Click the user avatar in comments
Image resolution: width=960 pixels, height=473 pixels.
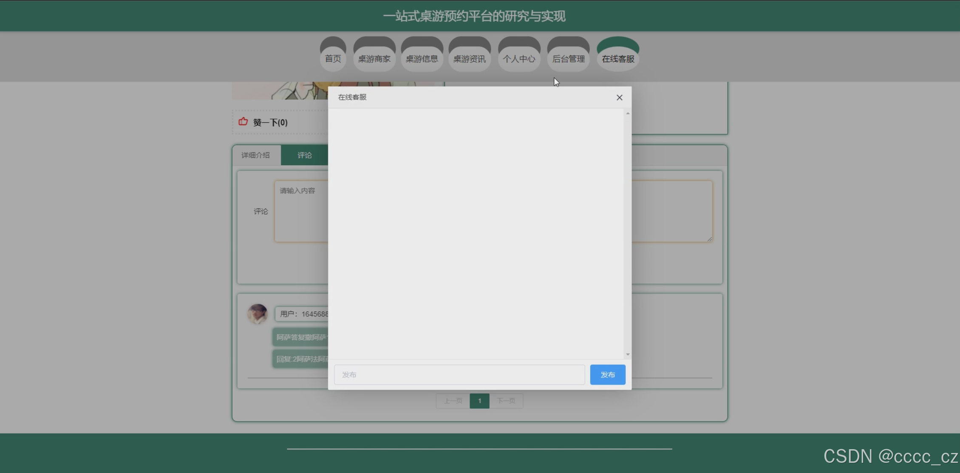click(258, 314)
